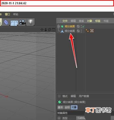114x120 pixels.
Task: Open the 帮助 menu
Action: click(16, 14)
